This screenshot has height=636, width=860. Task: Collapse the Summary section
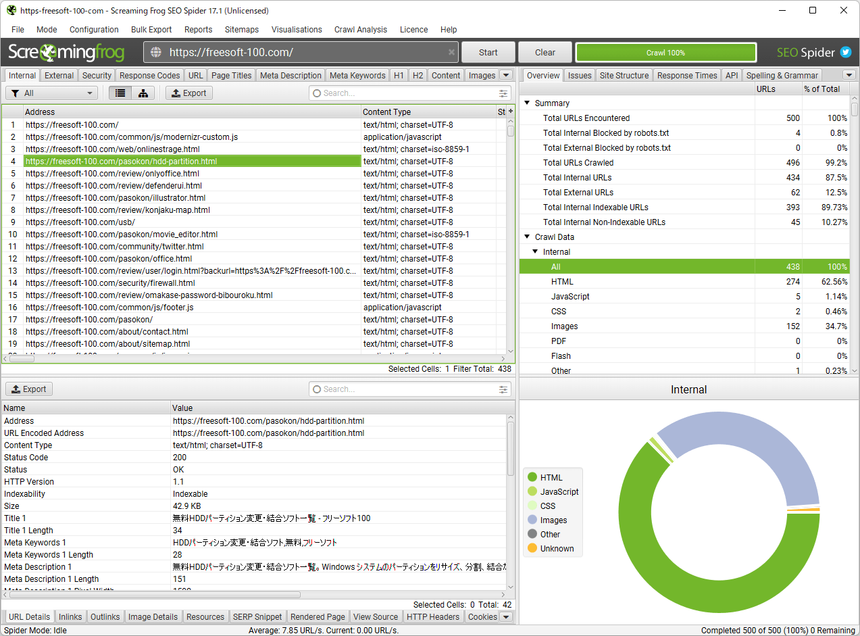[528, 103]
